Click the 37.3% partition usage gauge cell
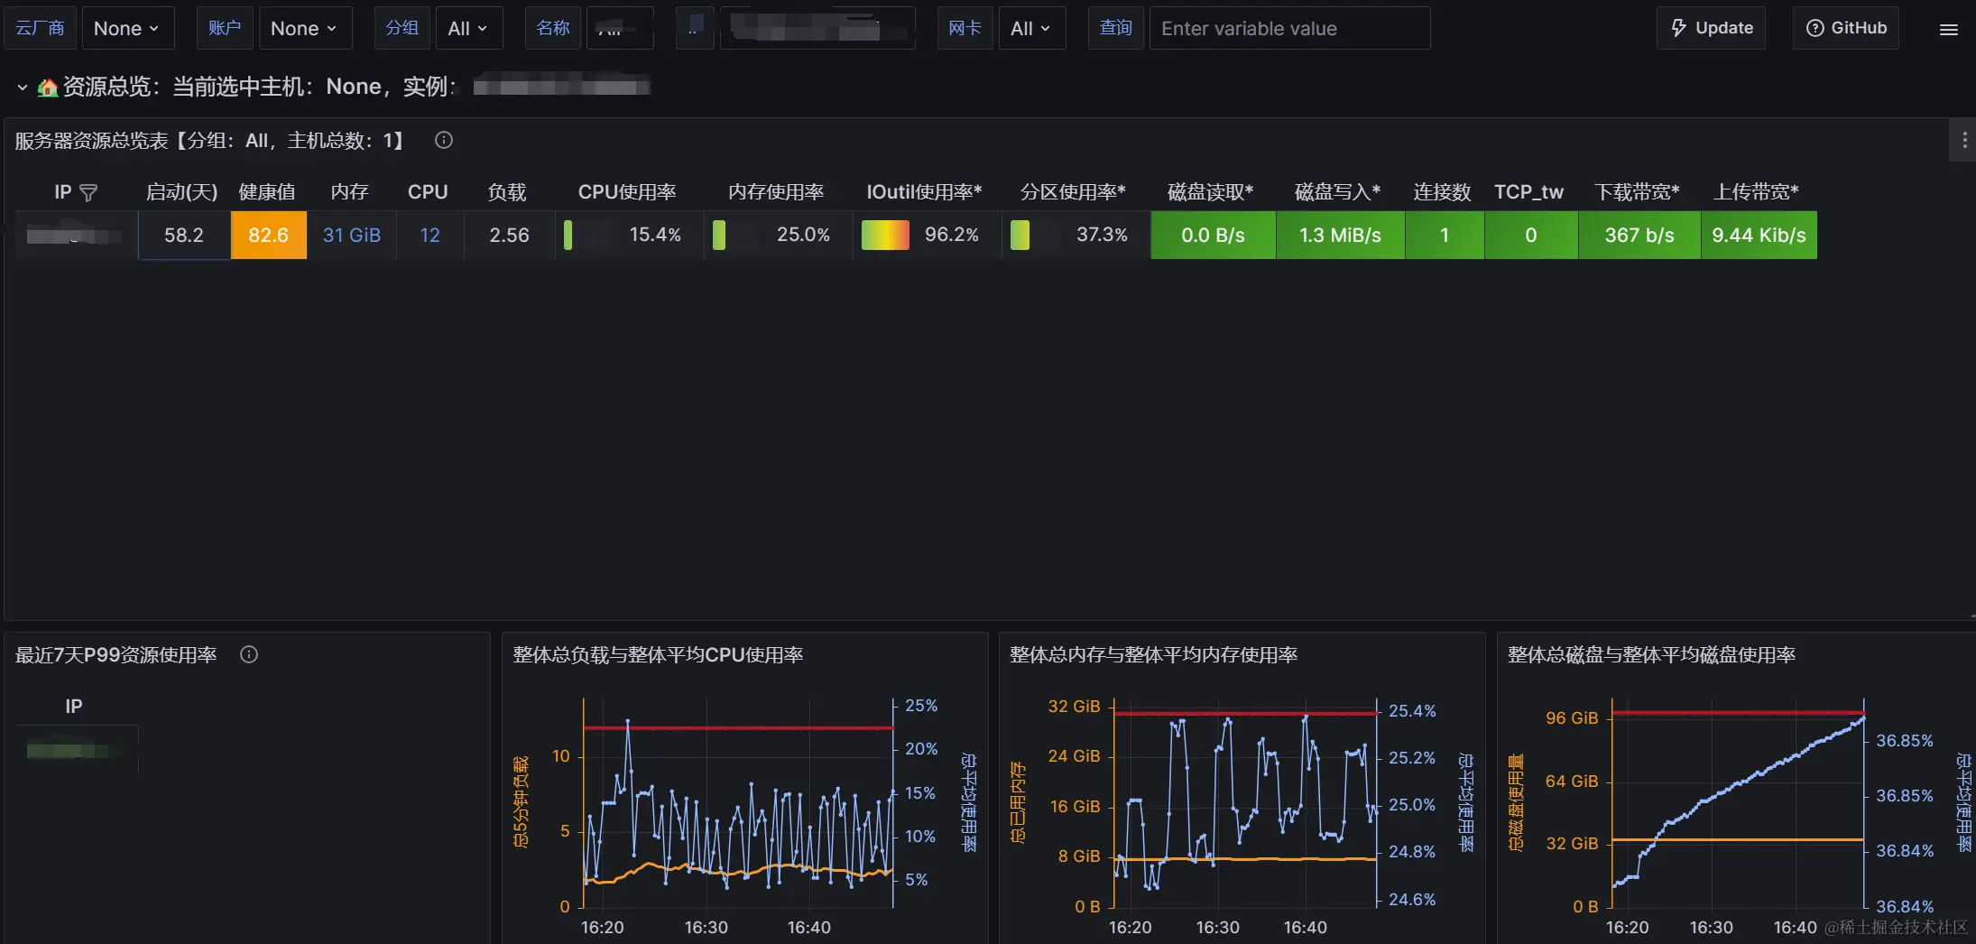The width and height of the screenshot is (1976, 944). [1076, 235]
